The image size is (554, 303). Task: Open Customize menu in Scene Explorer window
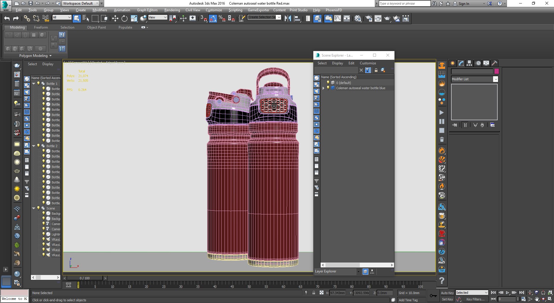click(368, 63)
